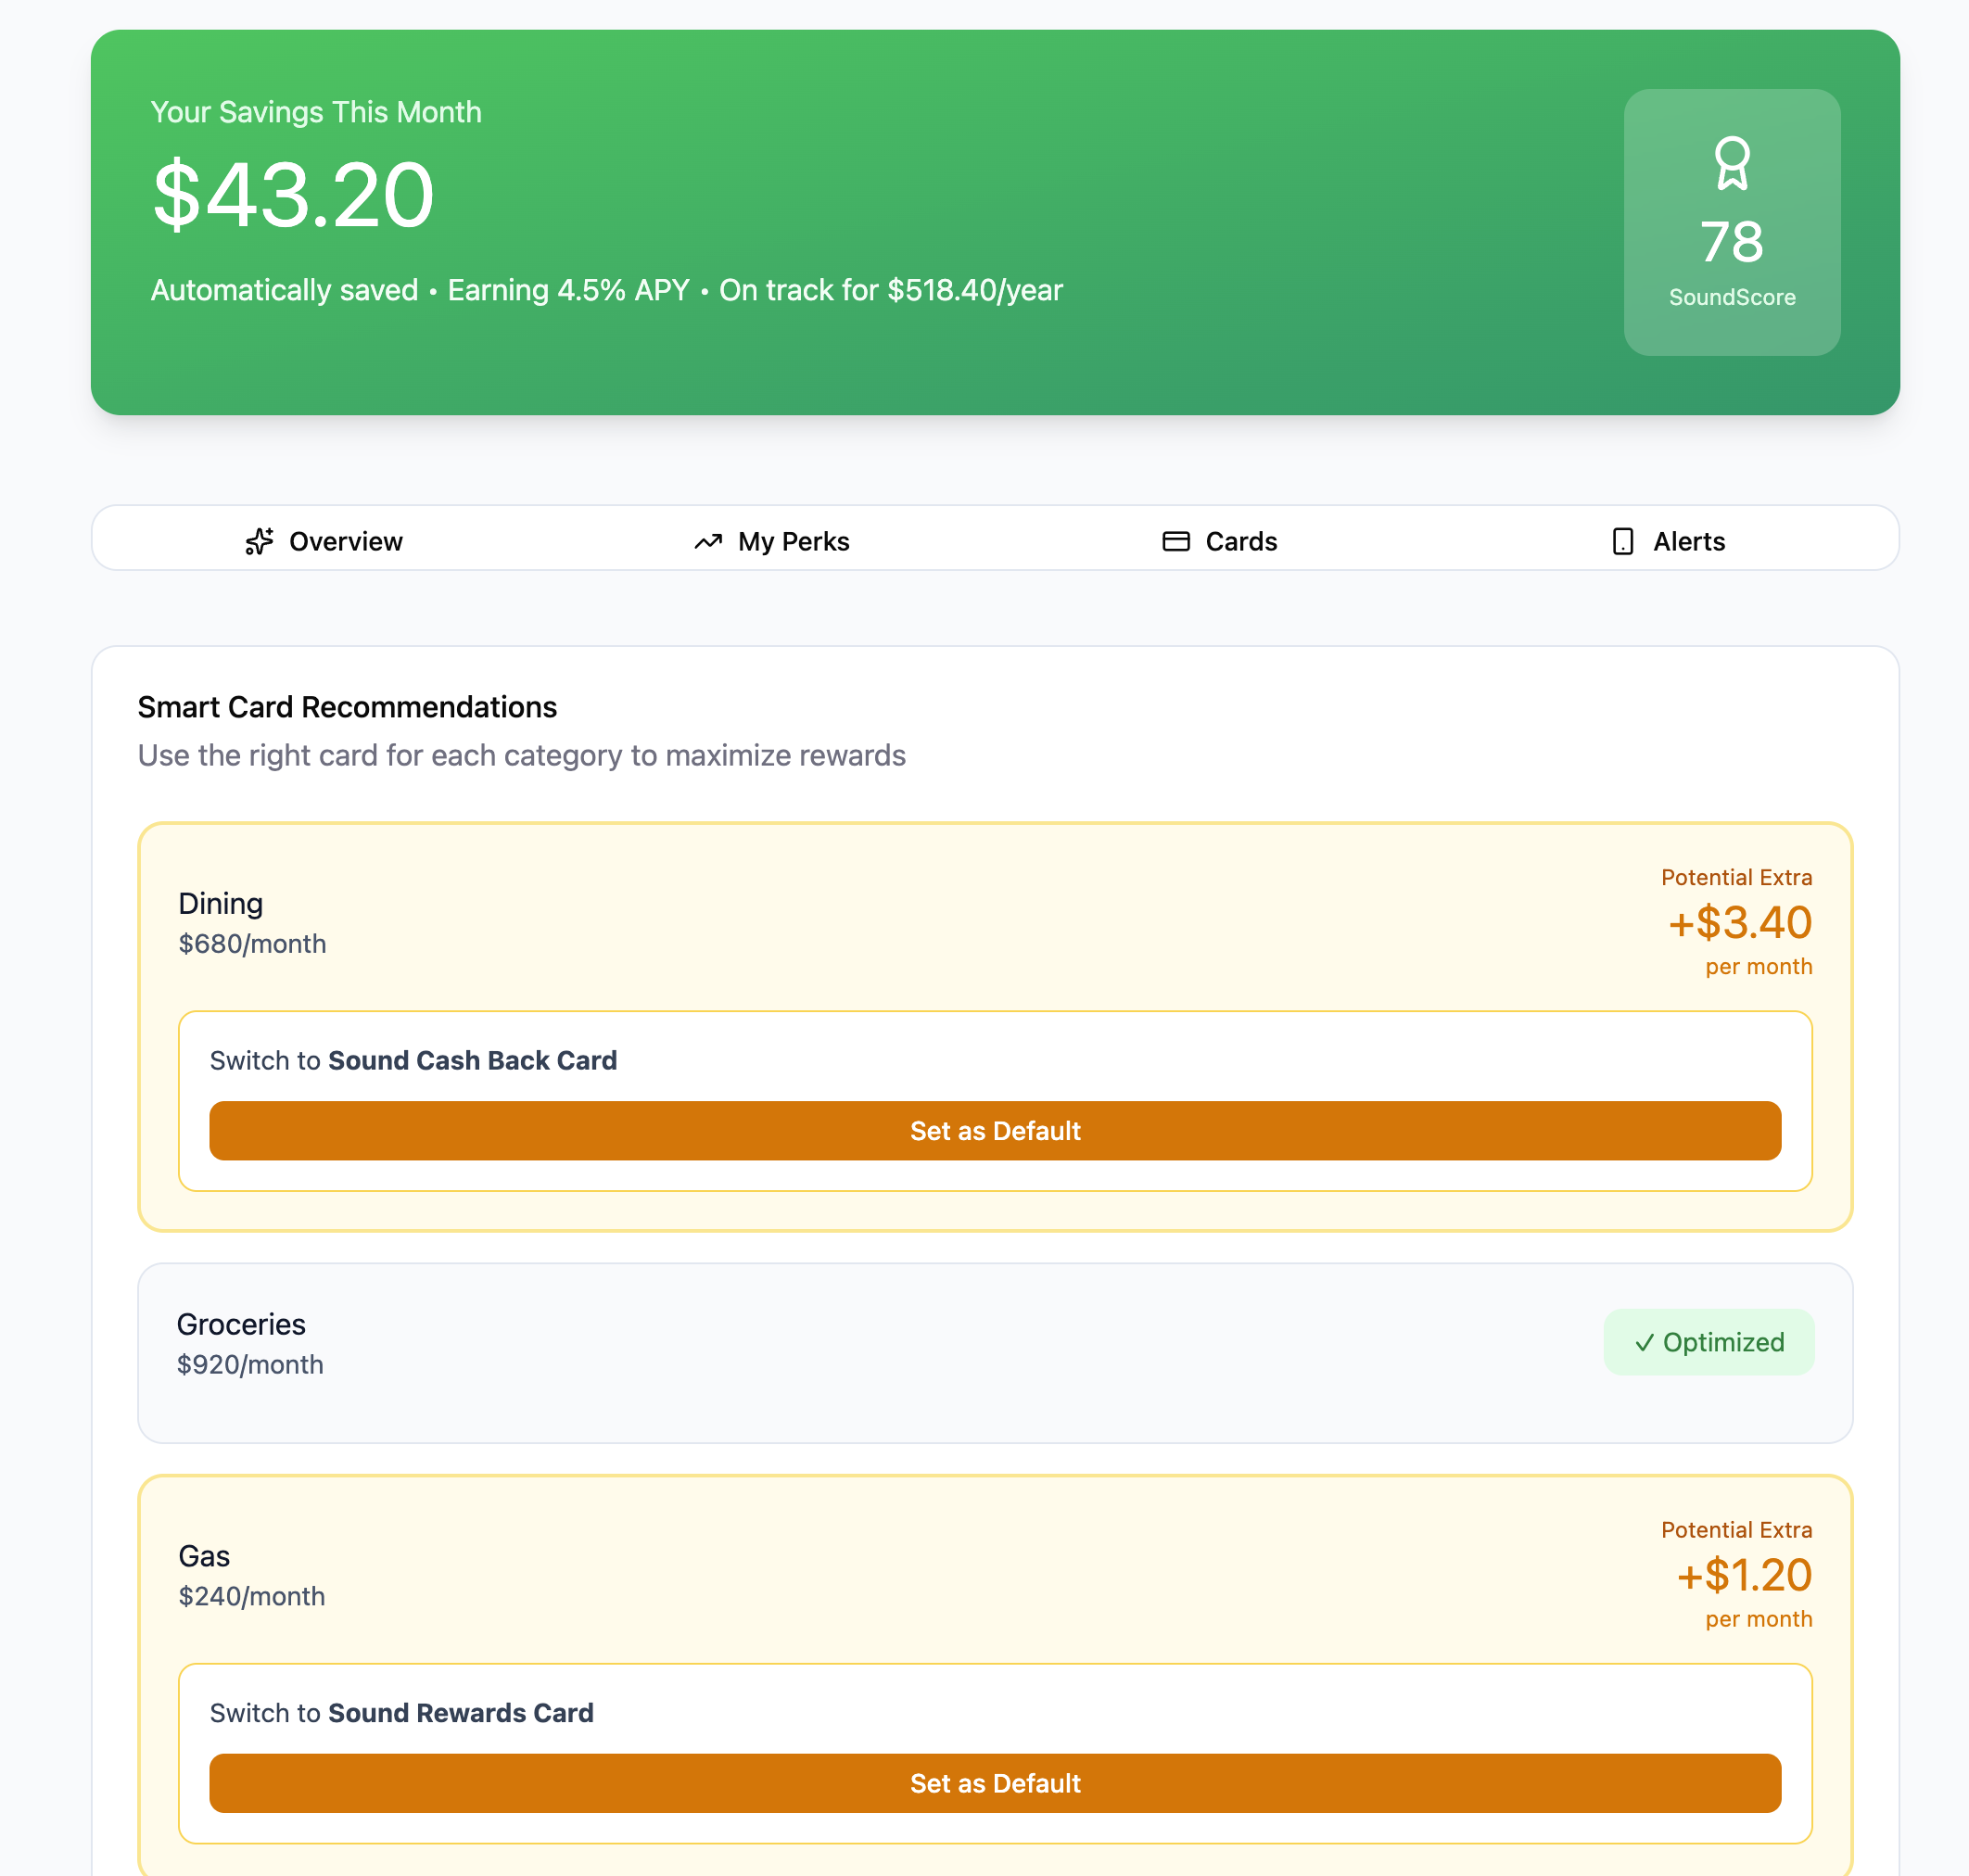Select the Cards tab label
Viewport: 1969px width, 1876px height.
1240,541
